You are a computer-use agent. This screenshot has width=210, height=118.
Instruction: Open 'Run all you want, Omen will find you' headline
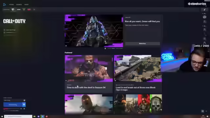(142, 21)
